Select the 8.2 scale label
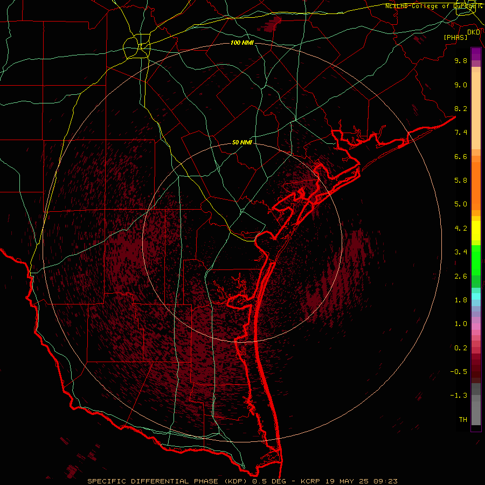 pyautogui.click(x=461, y=108)
